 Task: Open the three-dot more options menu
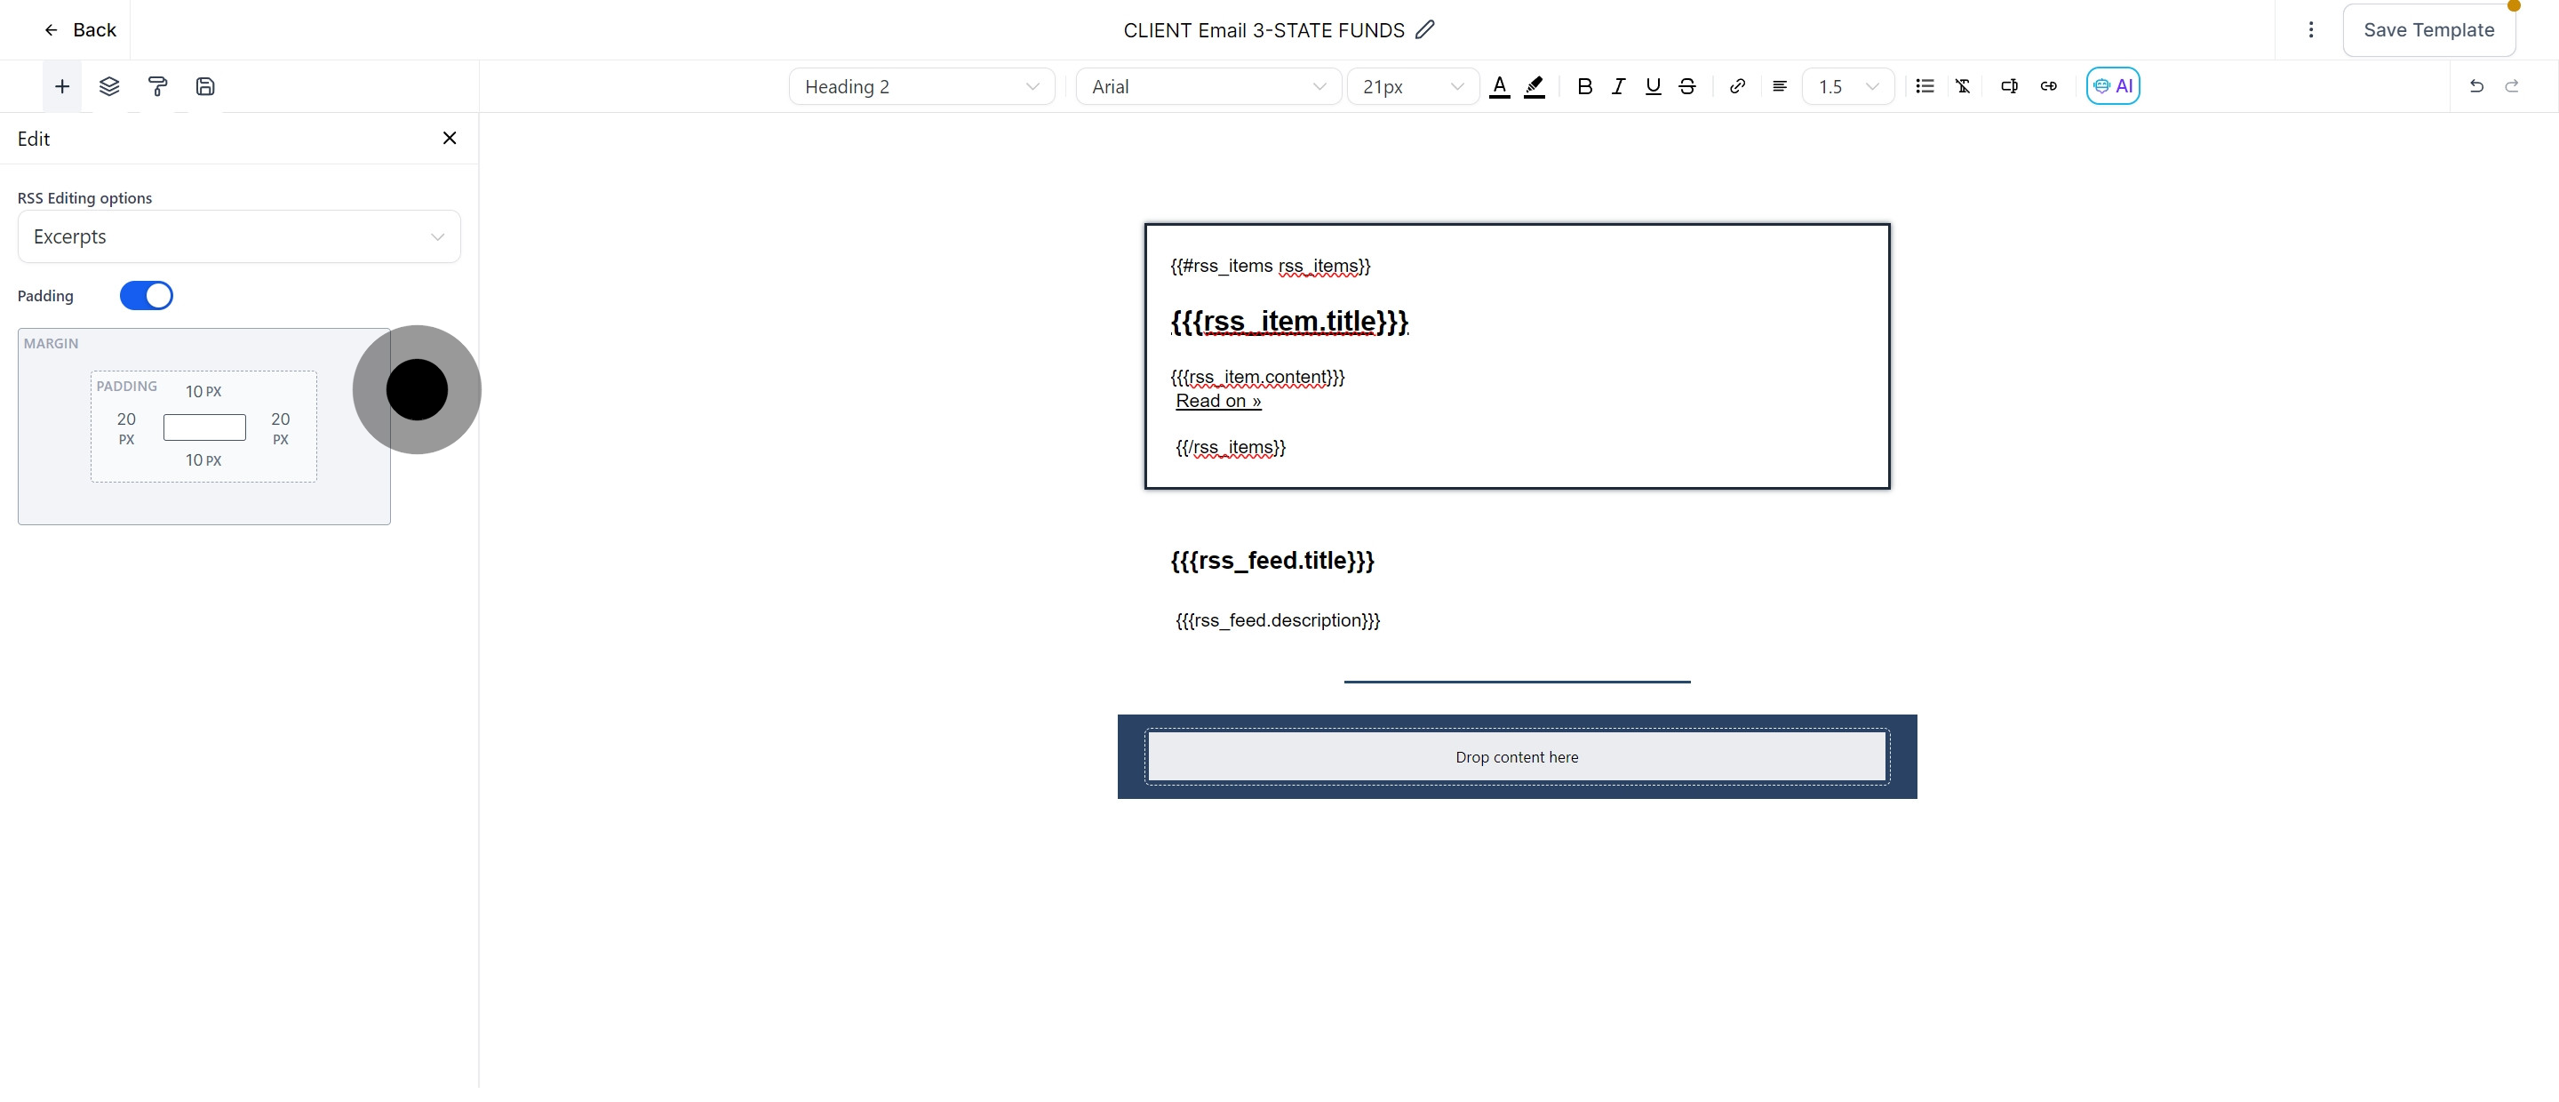point(2310,30)
